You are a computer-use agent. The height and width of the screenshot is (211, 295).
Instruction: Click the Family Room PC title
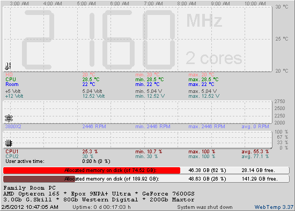[x=29, y=188]
